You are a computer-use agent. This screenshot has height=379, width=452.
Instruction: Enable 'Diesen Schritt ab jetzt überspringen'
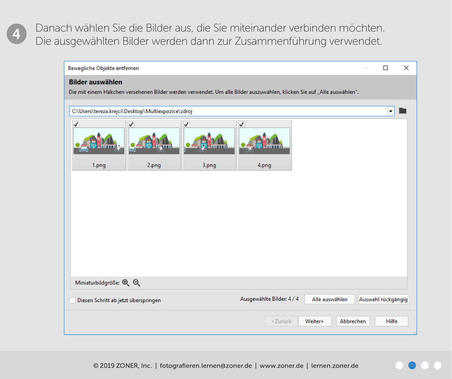[73, 300]
